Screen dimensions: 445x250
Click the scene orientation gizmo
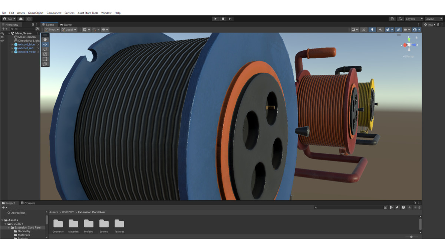[x=409, y=44]
